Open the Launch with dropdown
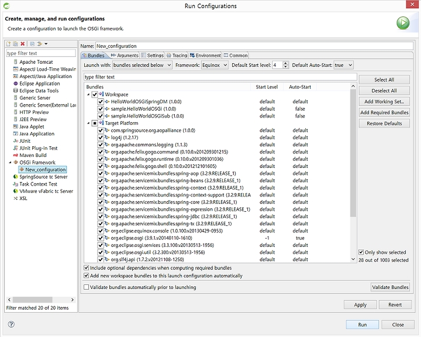The height and width of the screenshot is (337, 421). point(142,65)
